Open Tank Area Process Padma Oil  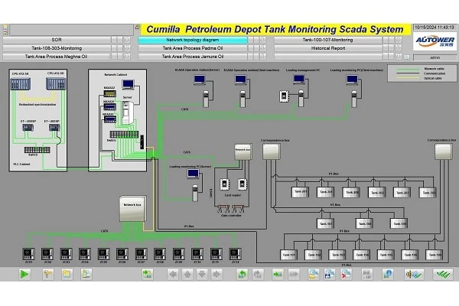(x=193, y=48)
